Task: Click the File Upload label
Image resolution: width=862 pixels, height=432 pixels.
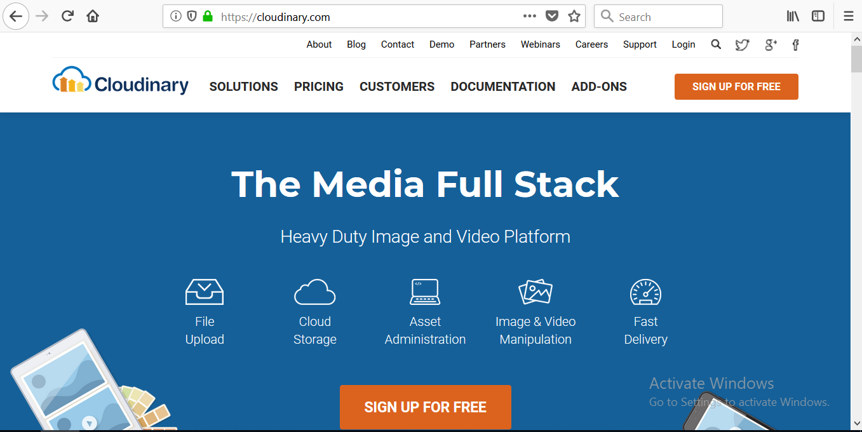Action: point(205,330)
